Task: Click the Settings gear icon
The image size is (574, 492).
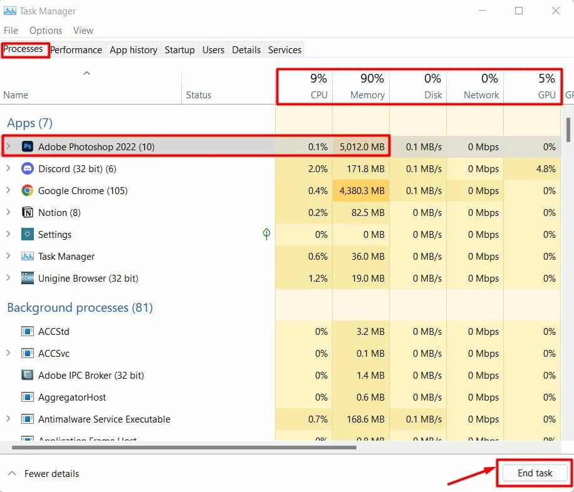Action: [28, 235]
